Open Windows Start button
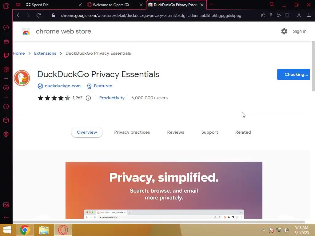This screenshot has height=236, width=315. (7, 230)
